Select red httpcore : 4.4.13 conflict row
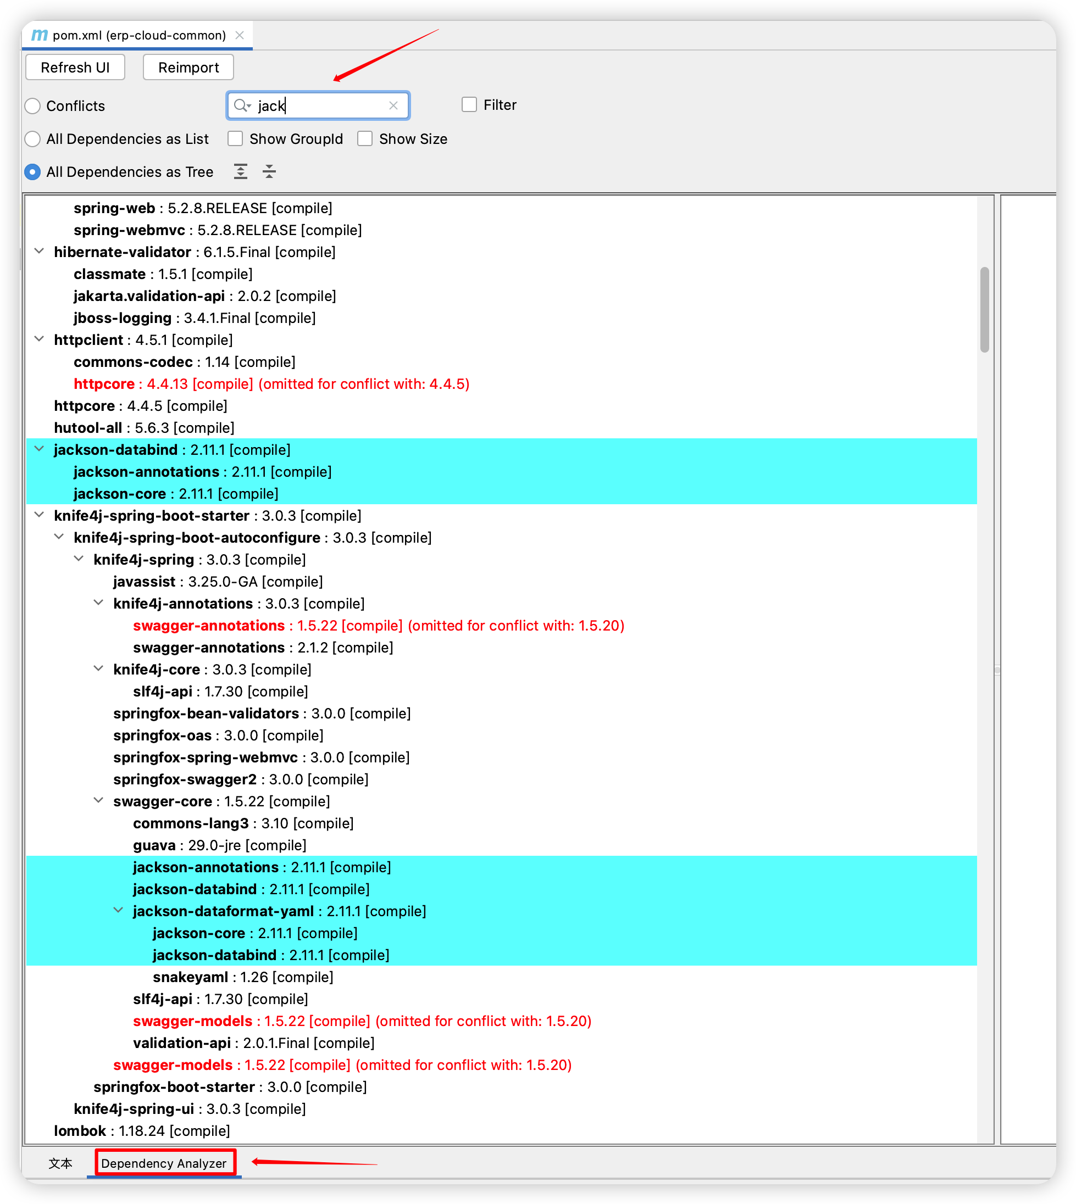1076x1204 pixels. (x=271, y=384)
